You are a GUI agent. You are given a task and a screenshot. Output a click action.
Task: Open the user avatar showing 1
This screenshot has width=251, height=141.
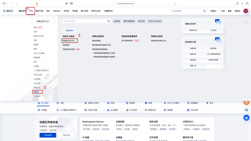pos(246,11)
